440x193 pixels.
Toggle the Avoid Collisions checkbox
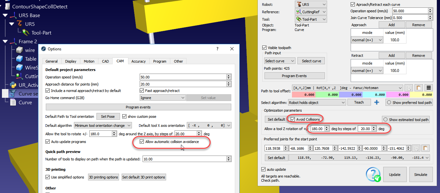pyautogui.click(x=293, y=119)
